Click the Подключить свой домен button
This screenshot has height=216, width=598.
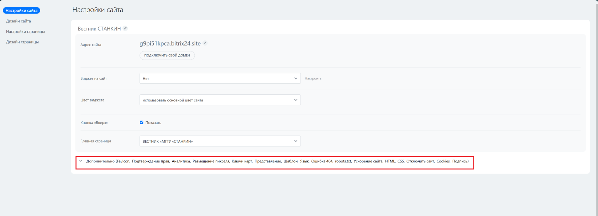point(167,55)
